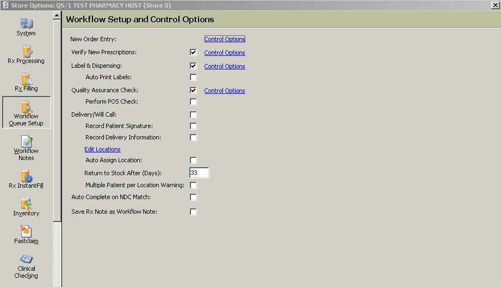Select the Rx Processing icon
Image resolution: width=501 pixels, height=287 pixels.
pos(26,55)
